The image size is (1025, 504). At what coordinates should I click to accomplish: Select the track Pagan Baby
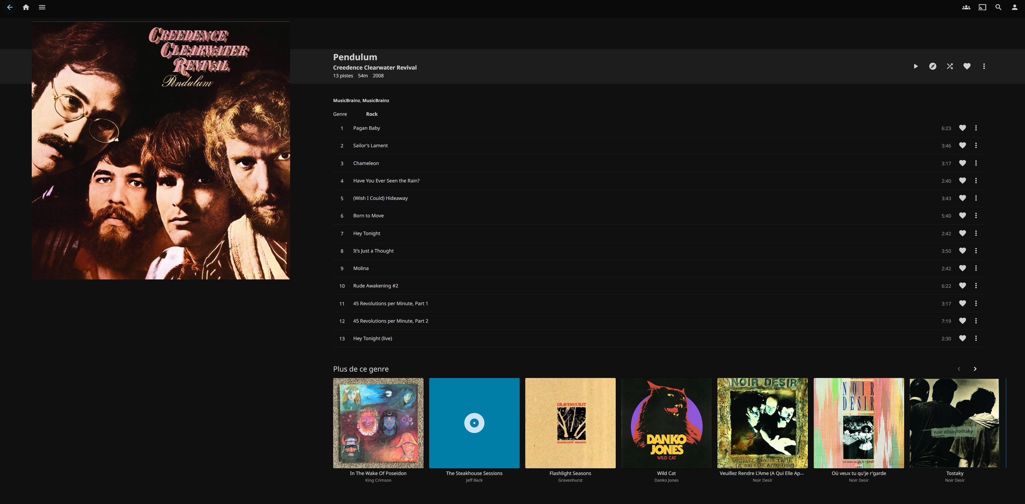click(658, 128)
